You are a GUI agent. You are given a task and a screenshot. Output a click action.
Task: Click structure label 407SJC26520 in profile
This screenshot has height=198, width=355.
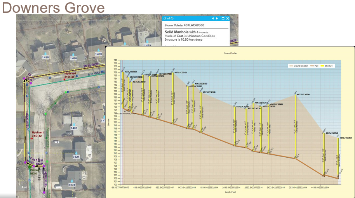pyautogui.click(x=303, y=95)
